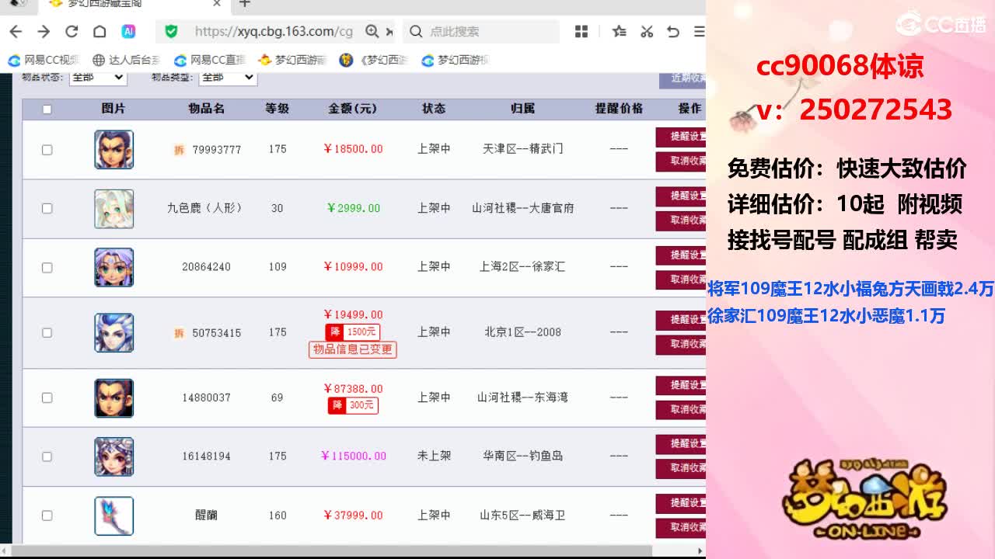Expand the 物品类型 dropdown
This screenshot has height=559, width=995.
228,77
